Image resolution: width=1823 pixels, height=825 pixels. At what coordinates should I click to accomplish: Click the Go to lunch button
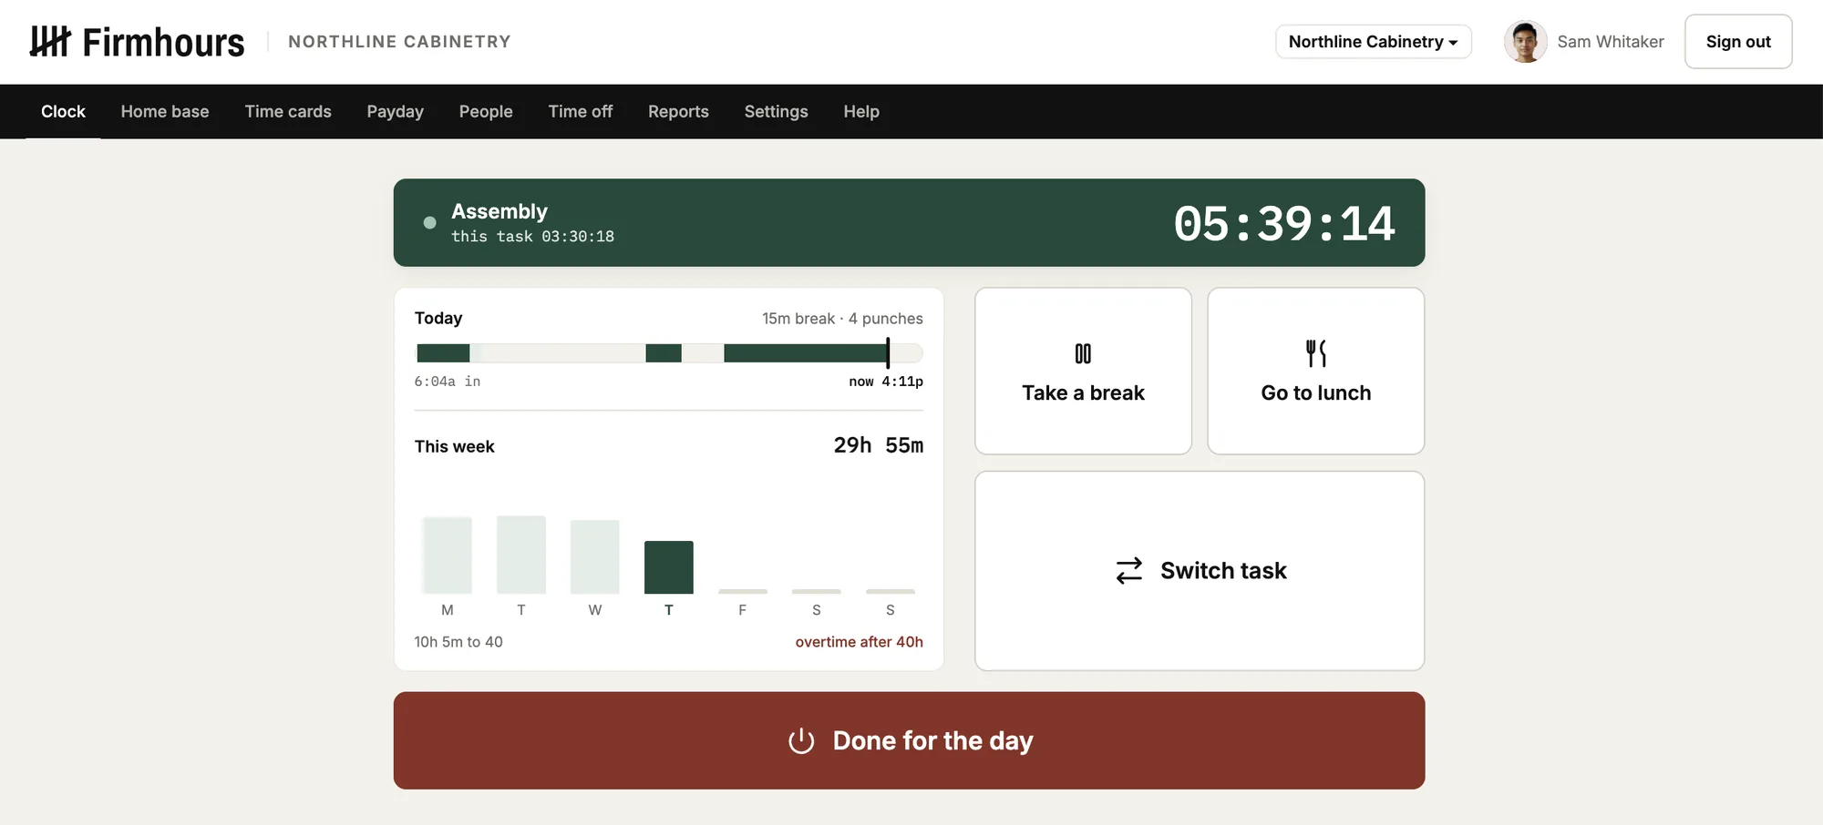click(x=1316, y=372)
